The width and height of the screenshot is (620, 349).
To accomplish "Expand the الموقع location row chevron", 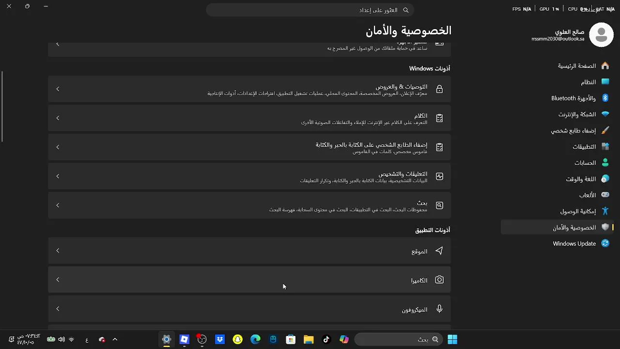I will (58, 251).
